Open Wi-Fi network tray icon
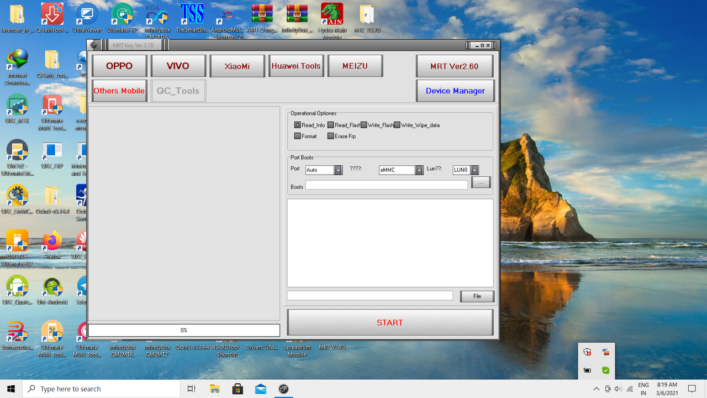Viewport: 707px width, 398px height. [x=630, y=389]
